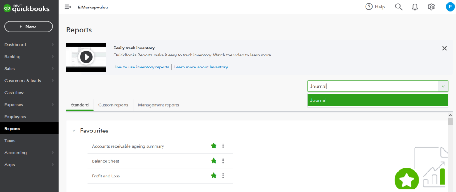Open the Accounts receivable ageing summary report

[128, 146]
